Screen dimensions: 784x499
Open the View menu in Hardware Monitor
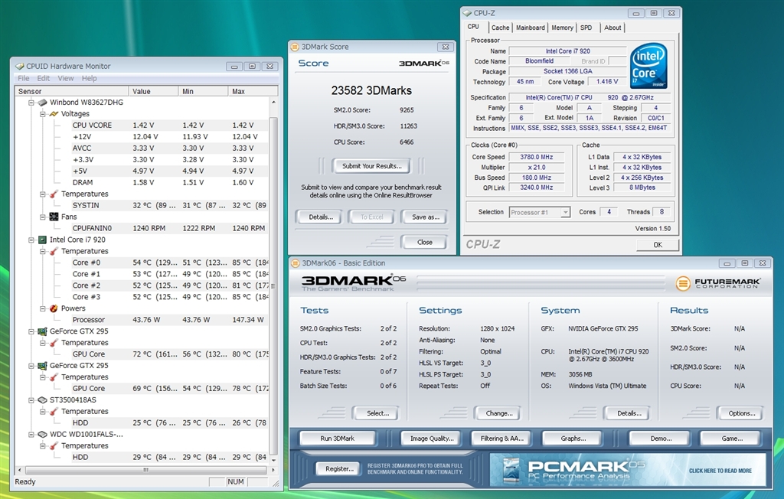[66, 78]
